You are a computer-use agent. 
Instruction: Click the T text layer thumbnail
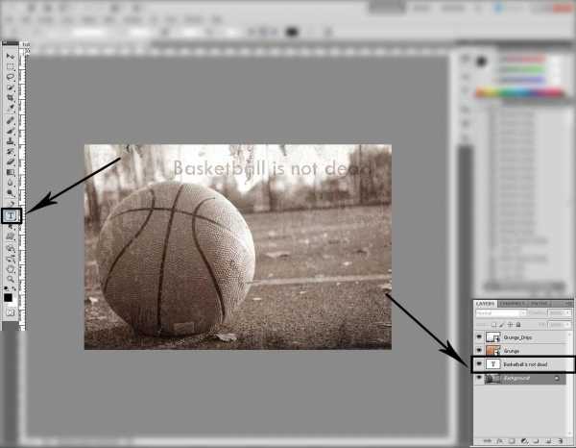(x=493, y=363)
